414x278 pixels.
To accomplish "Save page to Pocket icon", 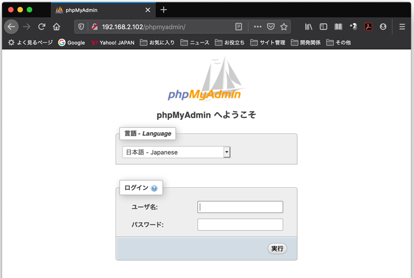I will point(271,27).
